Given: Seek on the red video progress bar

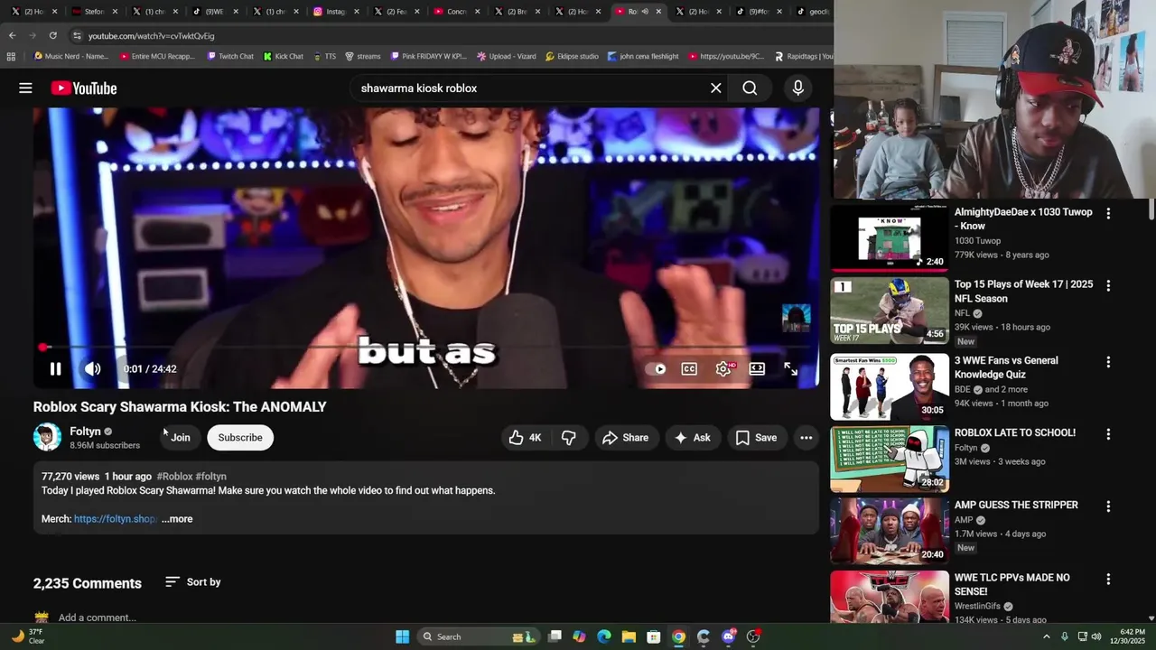Looking at the screenshot, I should click(426, 347).
